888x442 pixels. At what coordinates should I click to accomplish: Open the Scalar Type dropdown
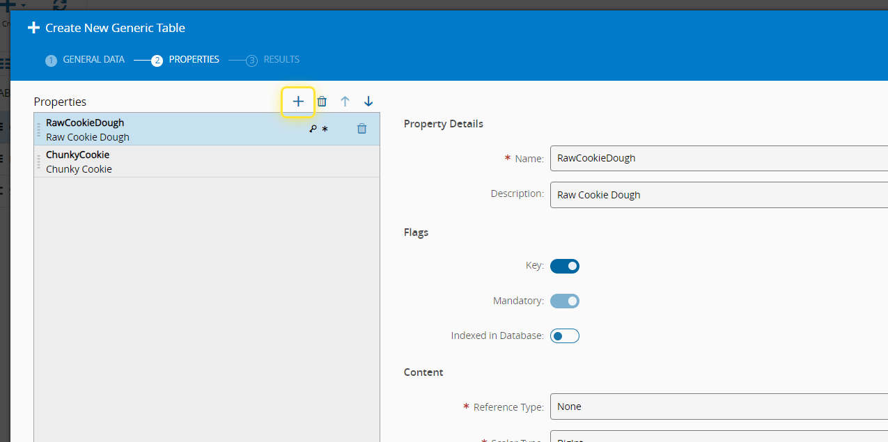[x=717, y=438]
